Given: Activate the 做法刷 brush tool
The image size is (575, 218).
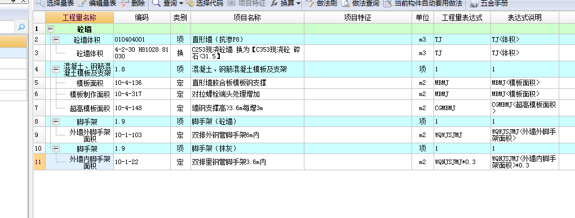Looking at the screenshot, I should [321, 4].
